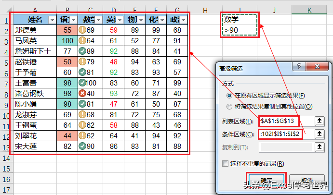
Task: Select the pink 语文 score 44 cell
Action: click(x=67, y=136)
